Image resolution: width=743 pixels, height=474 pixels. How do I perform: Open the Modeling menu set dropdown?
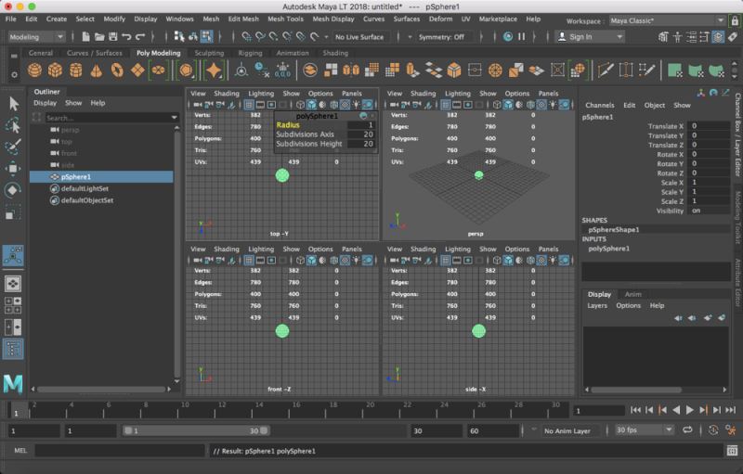click(36, 37)
